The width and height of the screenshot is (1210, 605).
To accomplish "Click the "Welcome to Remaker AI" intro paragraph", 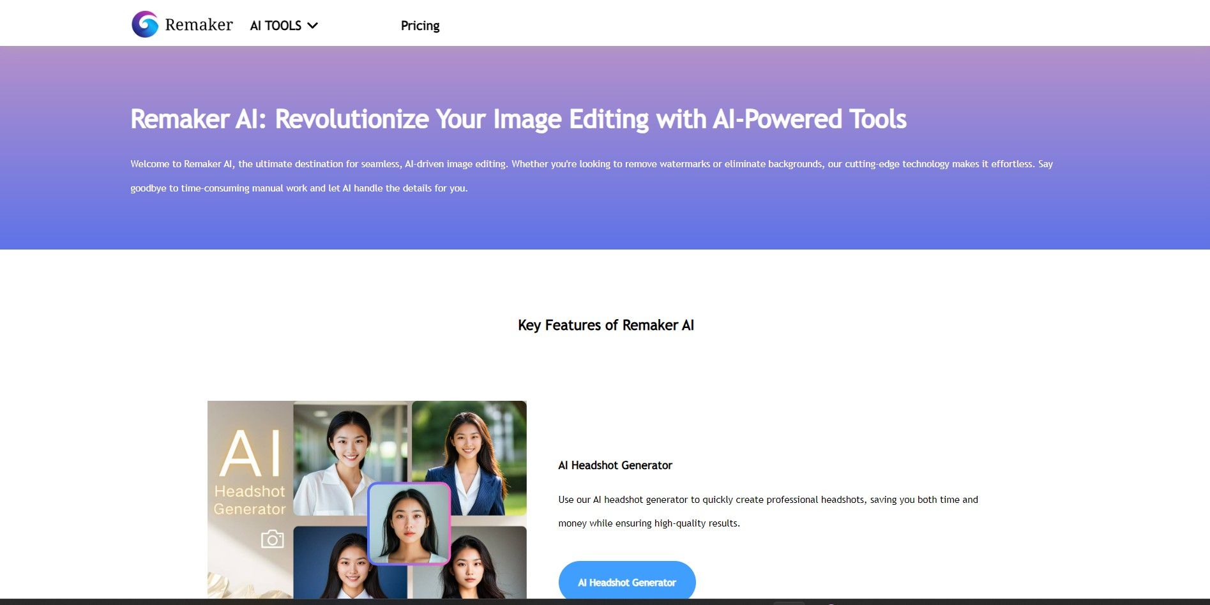I will [x=591, y=176].
